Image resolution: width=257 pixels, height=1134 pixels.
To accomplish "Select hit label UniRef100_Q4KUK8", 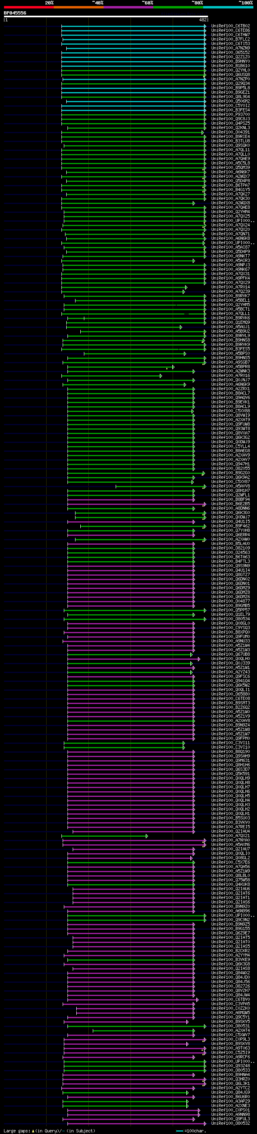I will click(230, 884).
